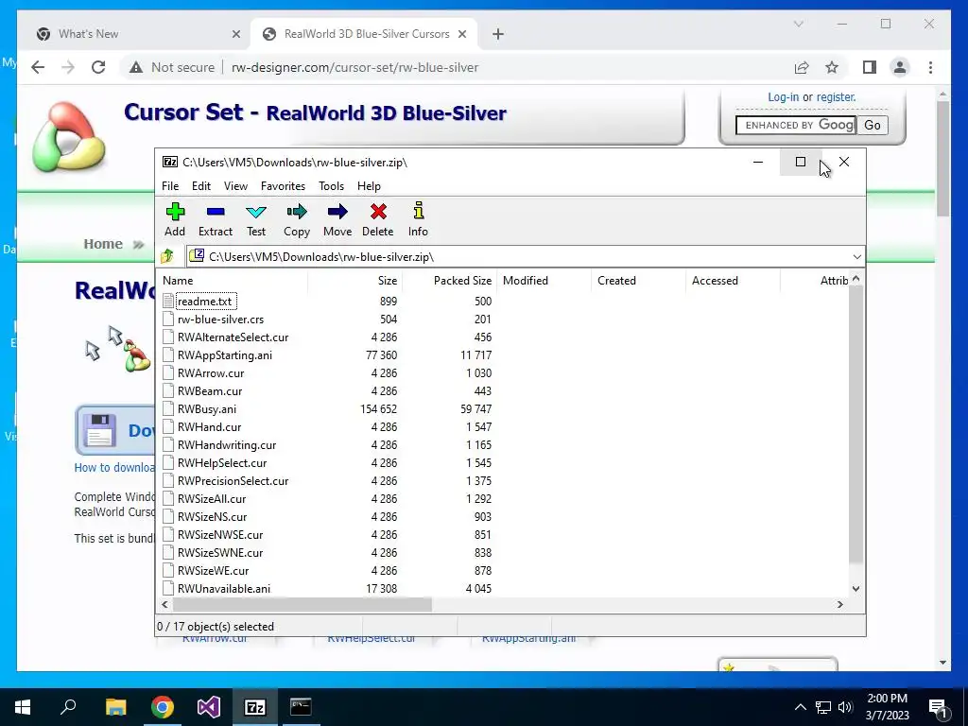Open the Favorites menu
The height and width of the screenshot is (726, 968).
[x=283, y=186]
